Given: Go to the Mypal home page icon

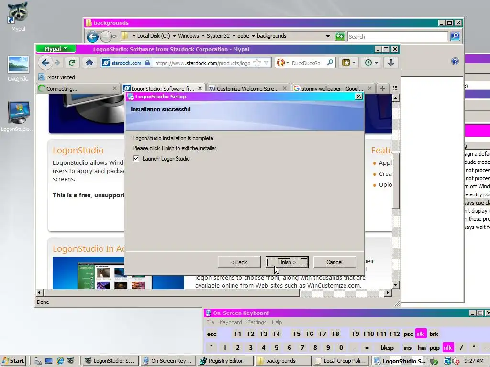Looking at the screenshot, I should [89, 63].
